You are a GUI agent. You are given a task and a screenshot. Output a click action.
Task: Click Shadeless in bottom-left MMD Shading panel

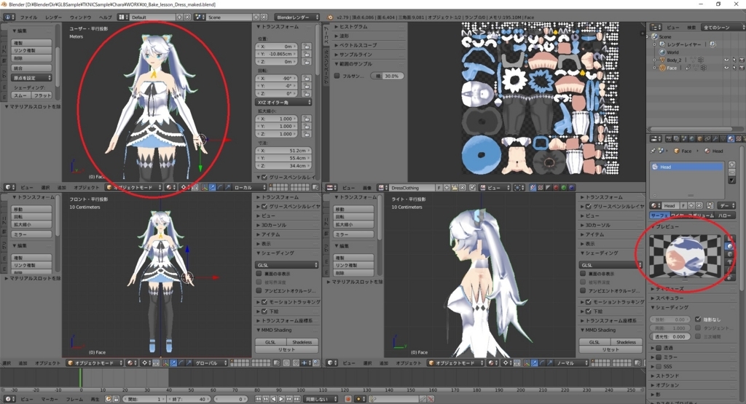pos(302,342)
